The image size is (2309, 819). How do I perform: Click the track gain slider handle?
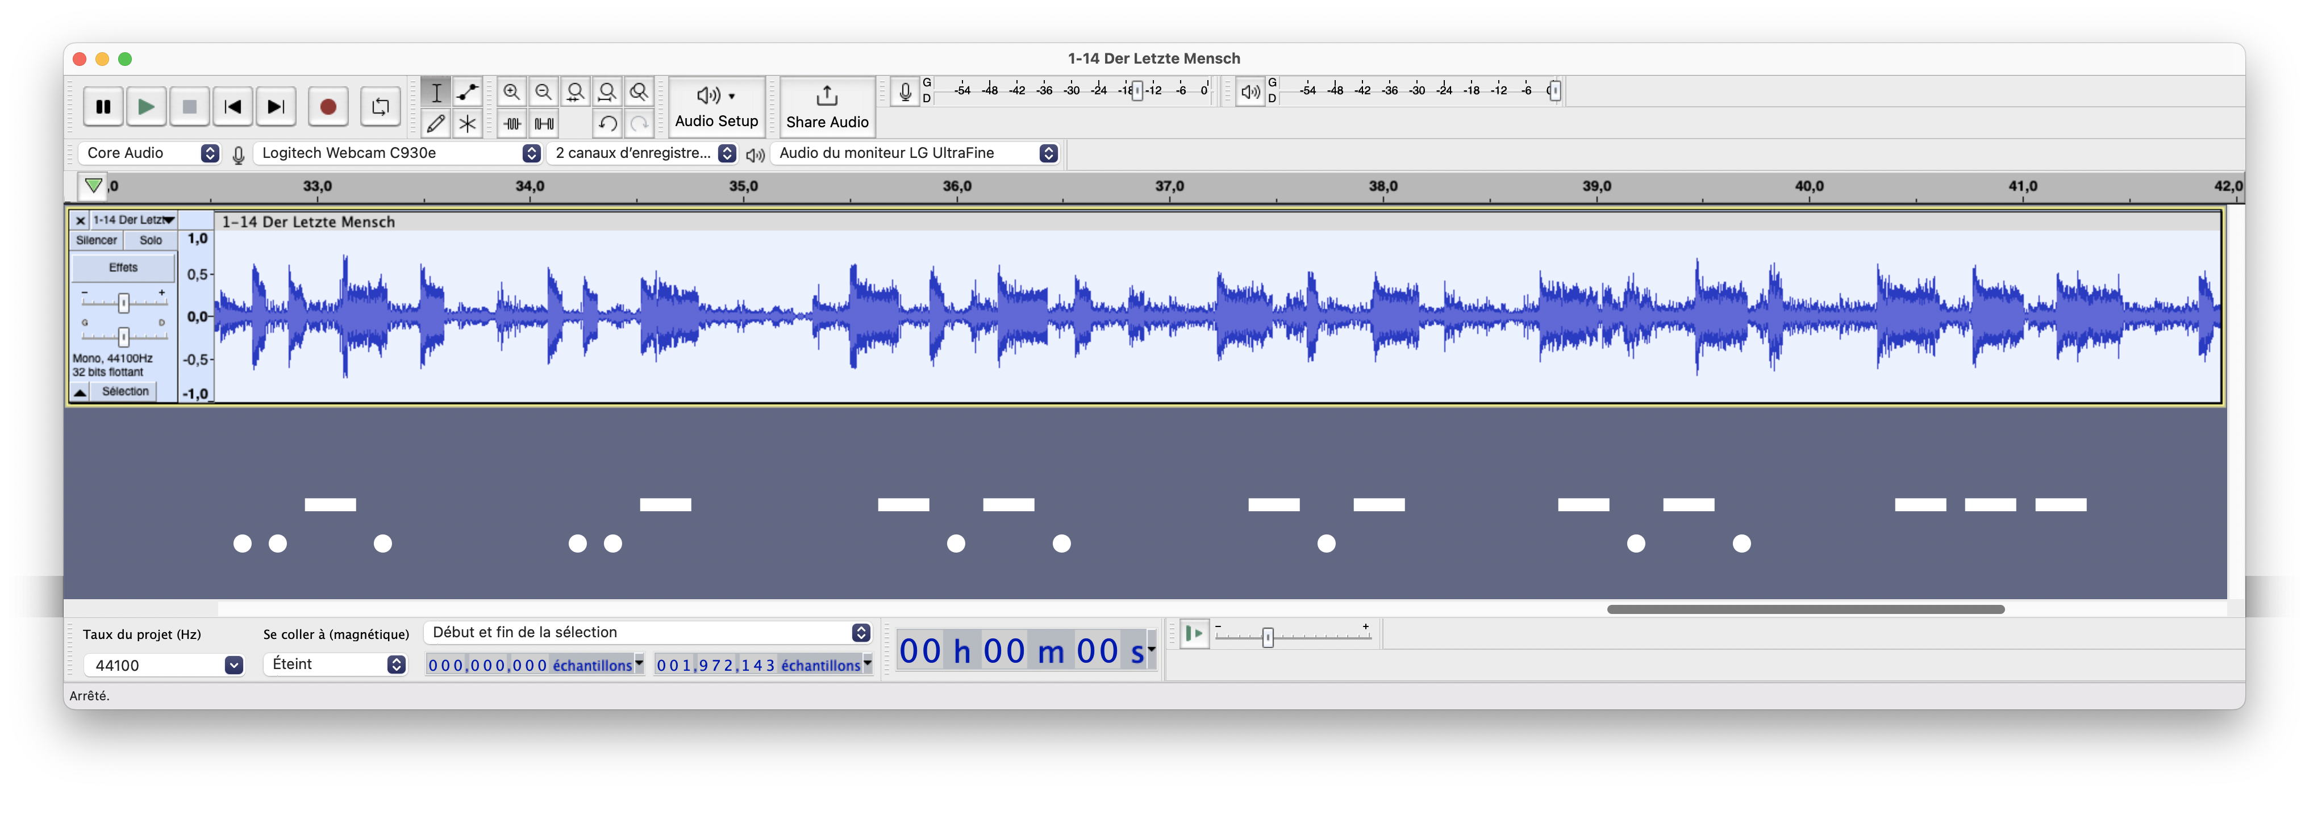tap(124, 303)
